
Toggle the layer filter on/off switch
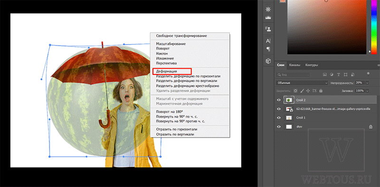[368, 74]
